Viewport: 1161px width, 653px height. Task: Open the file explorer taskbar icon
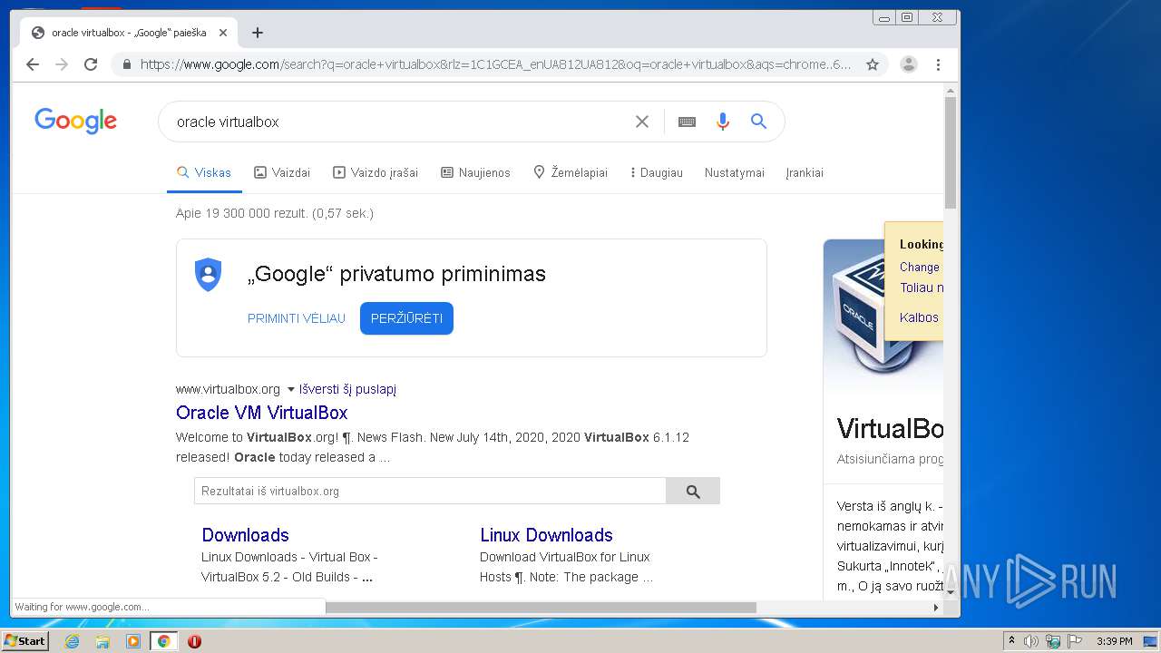[x=102, y=641]
